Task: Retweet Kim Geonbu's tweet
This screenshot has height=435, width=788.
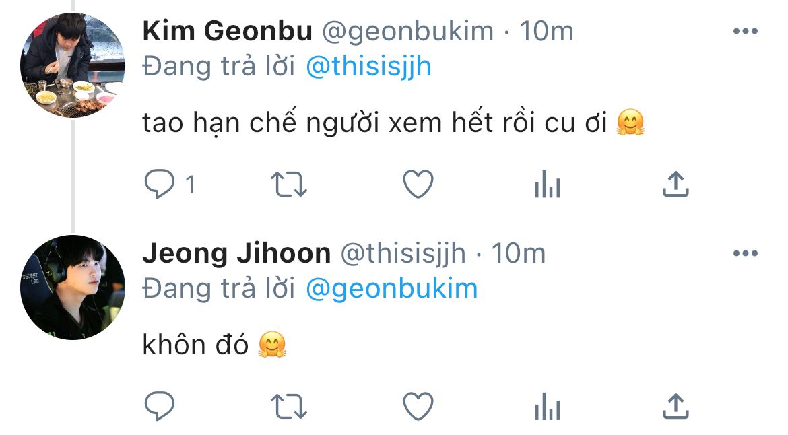Action: [x=288, y=184]
